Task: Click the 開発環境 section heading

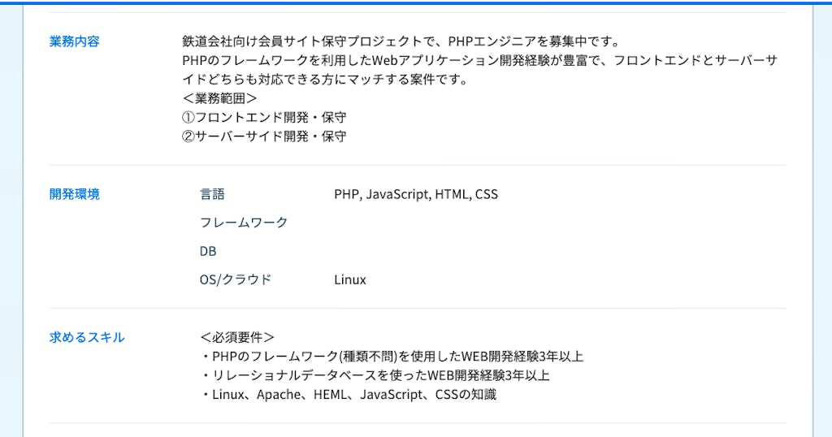Action: tap(74, 194)
